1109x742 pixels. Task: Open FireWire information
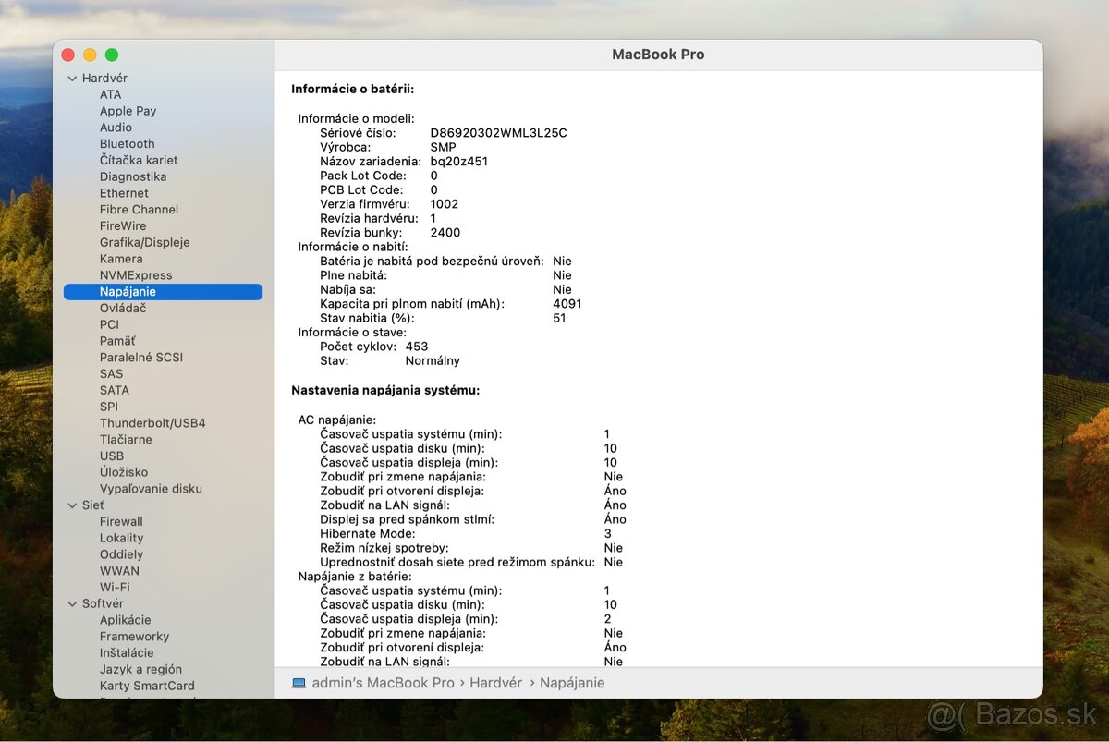pos(123,225)
